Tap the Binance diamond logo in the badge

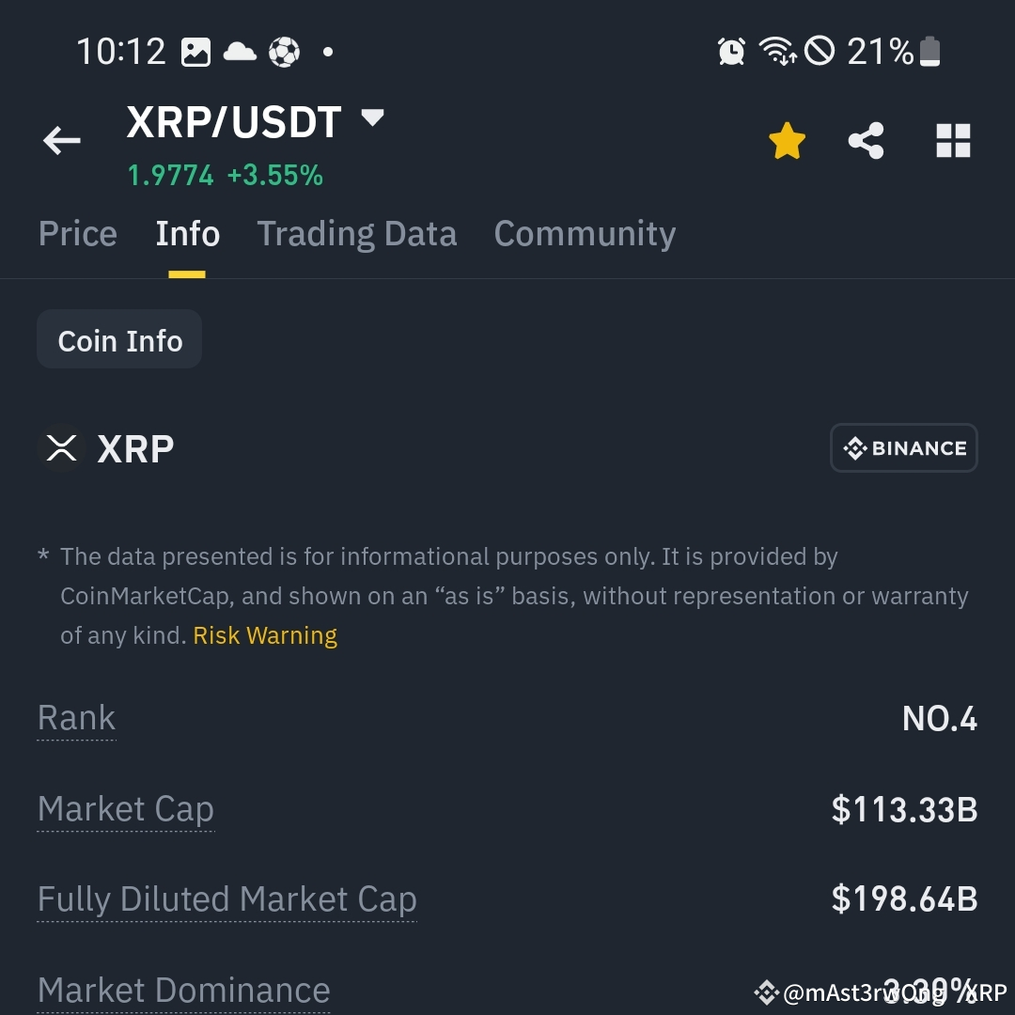854,448
